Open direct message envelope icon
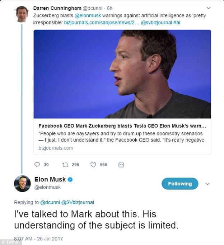 pos(121,165)
